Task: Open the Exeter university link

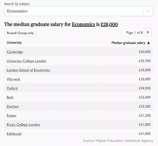Action: click(x=12, y=116)
